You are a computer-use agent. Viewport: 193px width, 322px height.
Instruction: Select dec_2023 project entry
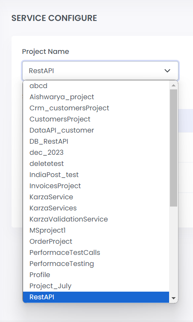[96, 152]
